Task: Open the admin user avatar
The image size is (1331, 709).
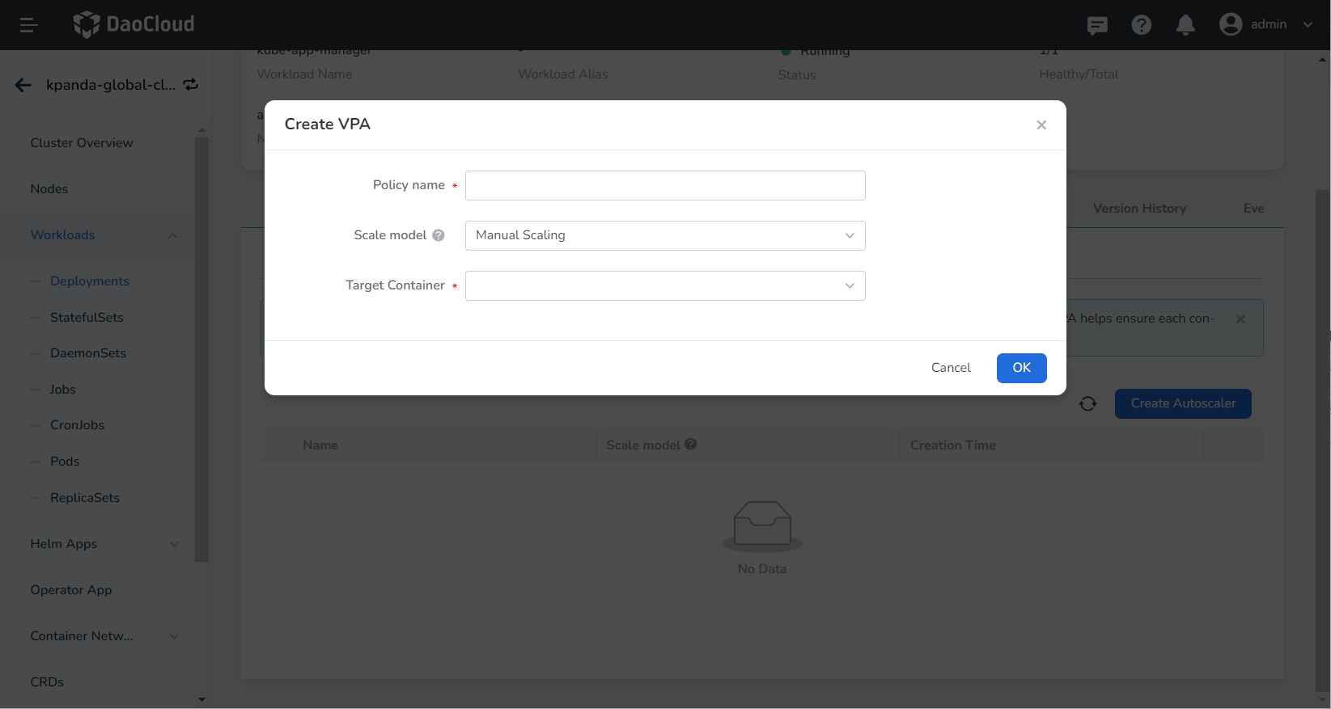Action: (1231, 24)
